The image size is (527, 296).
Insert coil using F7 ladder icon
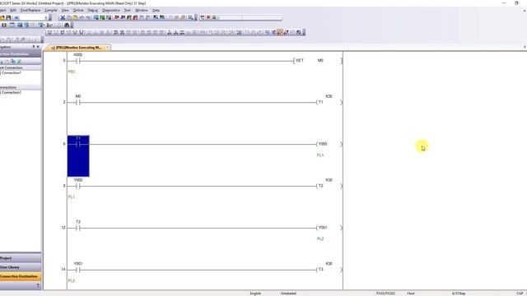point(75,33)
